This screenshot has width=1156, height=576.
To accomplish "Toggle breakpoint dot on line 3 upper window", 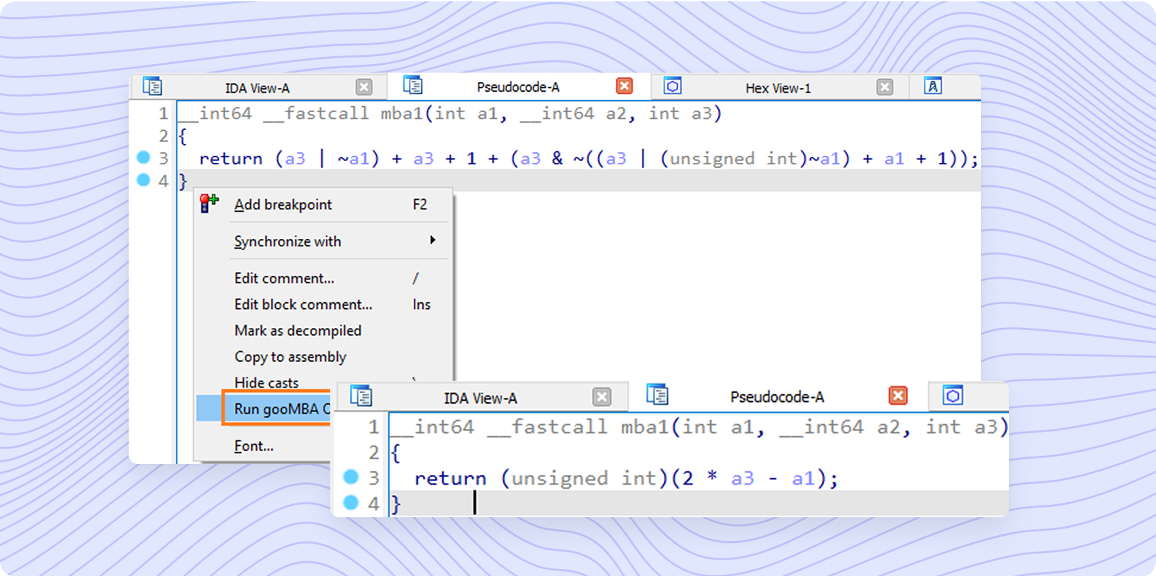I will (x=143, y=157).
